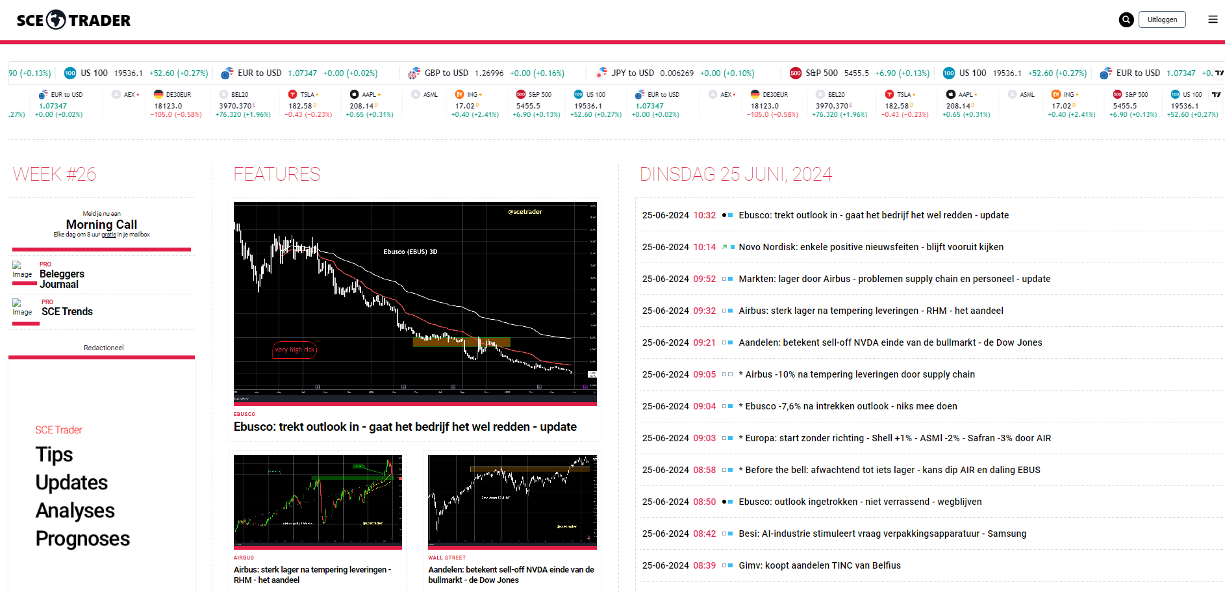The image size is (1225, 592).
Task: Open '* Ebusco -7,6% na intrekken outlook' item
Action: point(848,406)
